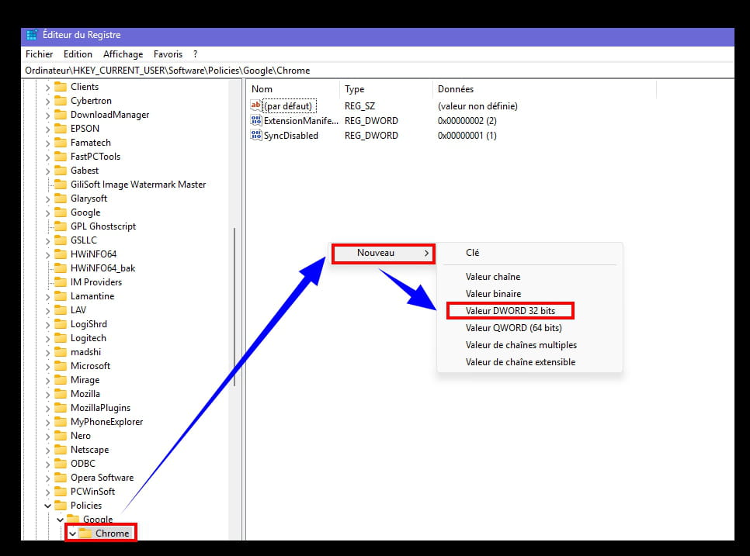Click the 0x00000001 (1) data cell
The image size is (750, 556).
(x=467, y=136)
